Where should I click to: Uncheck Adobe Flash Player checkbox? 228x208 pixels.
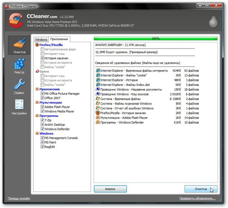tap(42, 107)
